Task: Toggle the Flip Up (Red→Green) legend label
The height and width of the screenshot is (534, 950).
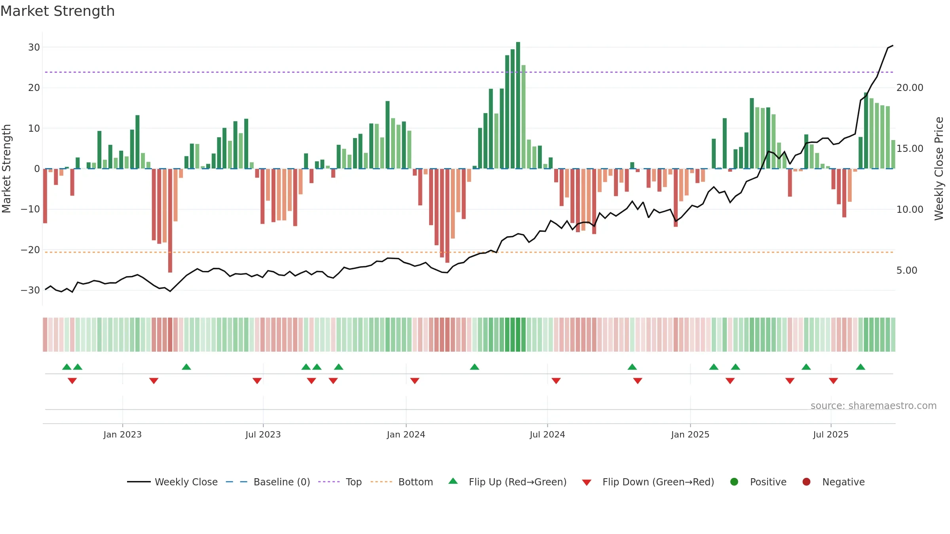Action: (518, 482)
